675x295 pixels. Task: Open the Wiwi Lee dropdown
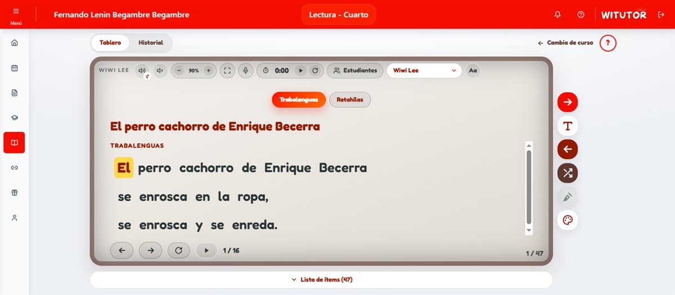424,70
